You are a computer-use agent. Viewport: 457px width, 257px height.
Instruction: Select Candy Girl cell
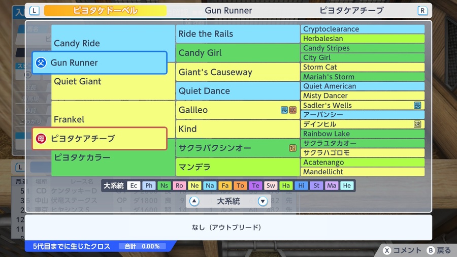[238, 53]
